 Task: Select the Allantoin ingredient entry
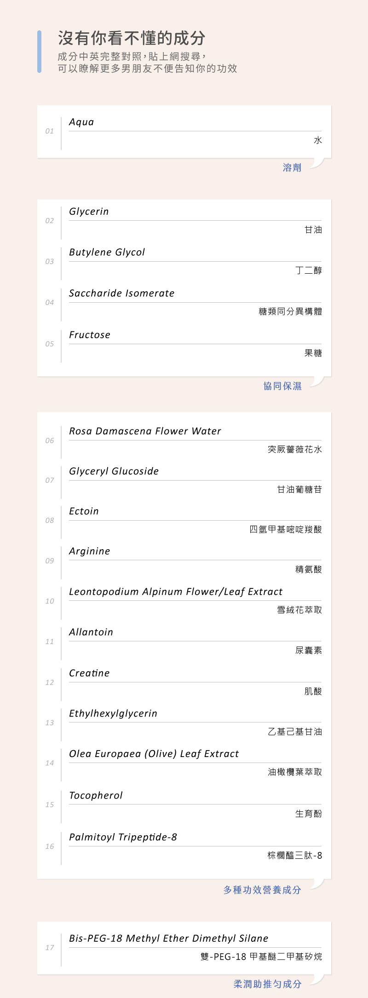tap(91, 633)
